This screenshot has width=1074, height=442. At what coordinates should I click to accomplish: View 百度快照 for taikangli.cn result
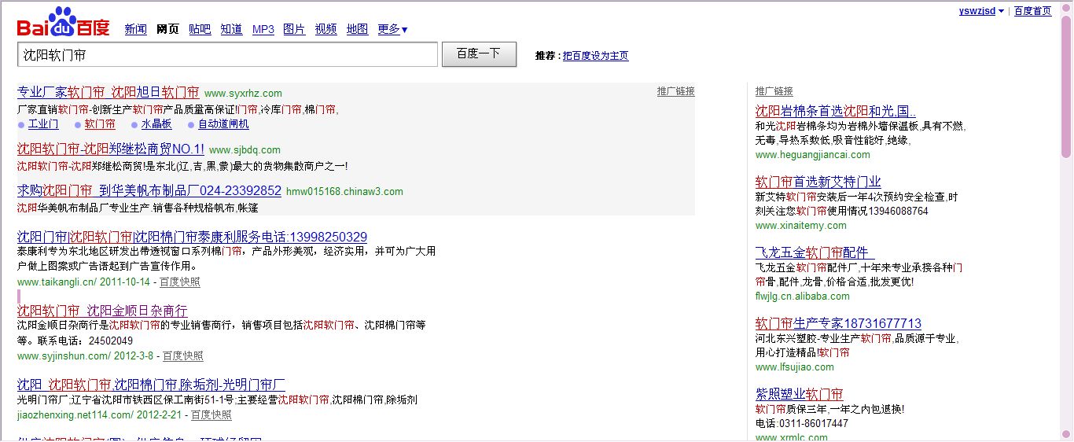[x=179, y=282]
